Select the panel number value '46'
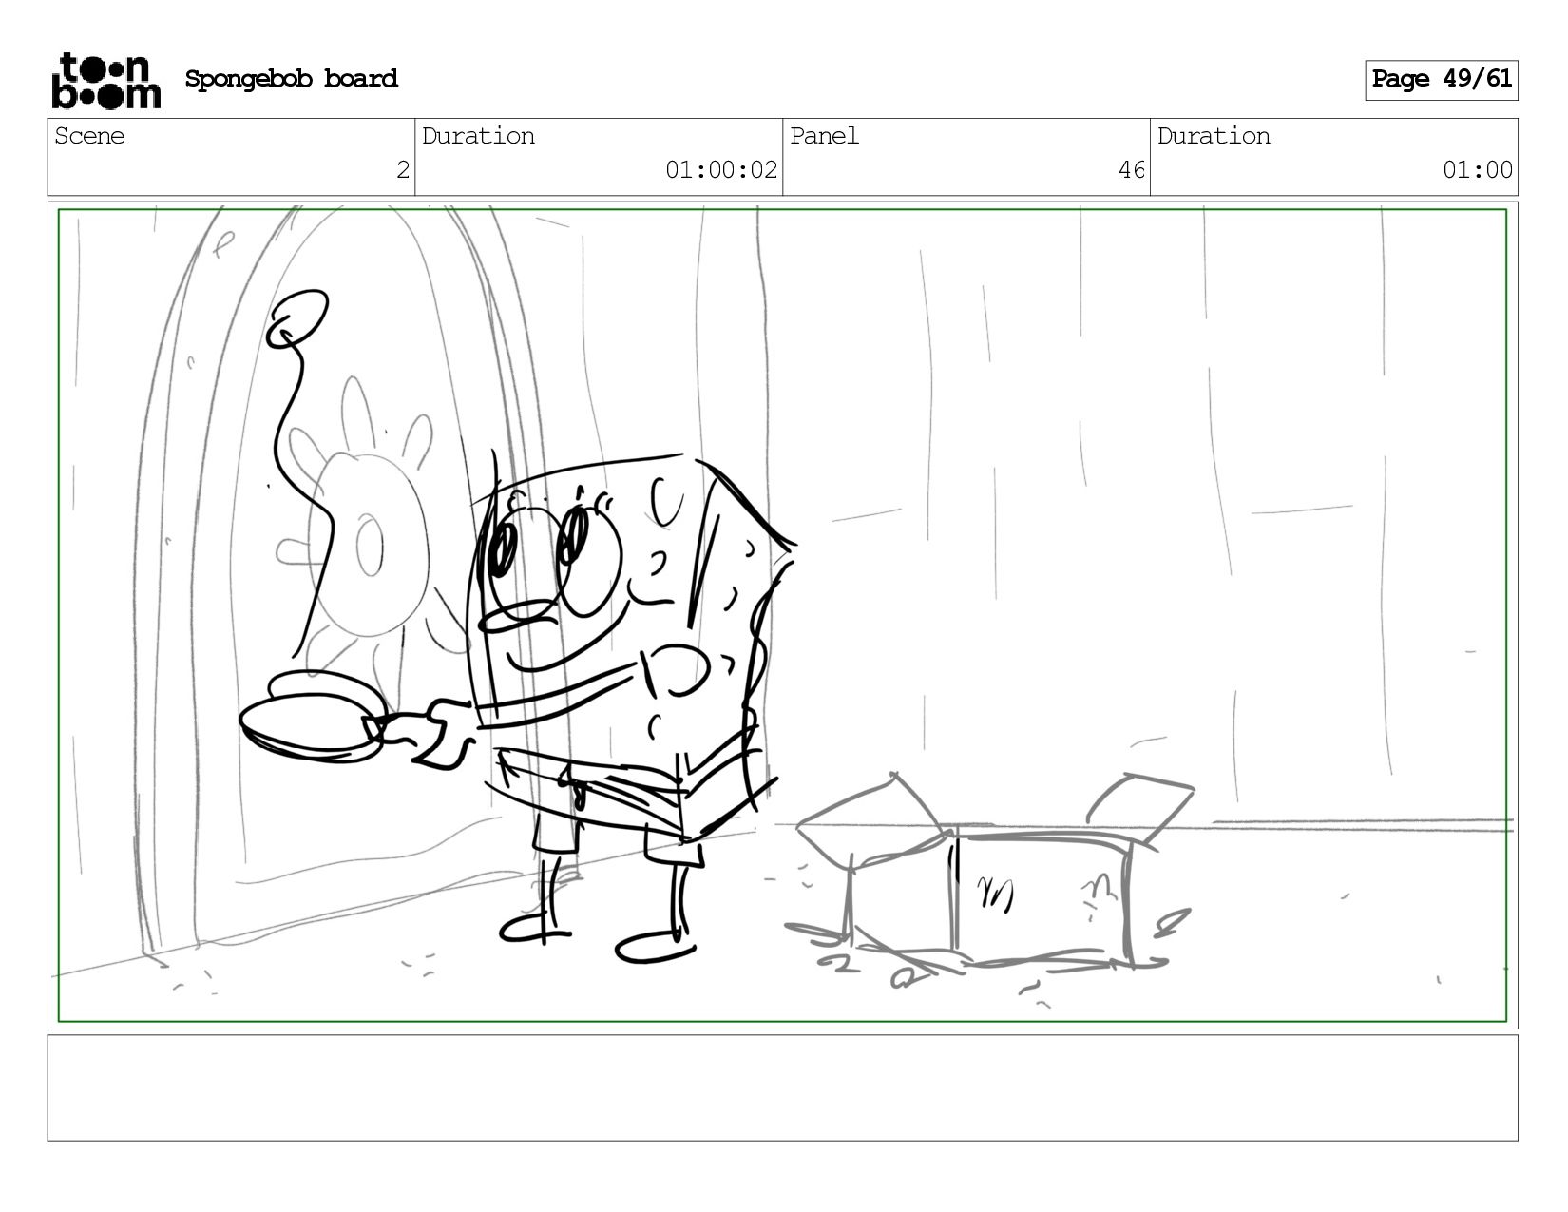Viewport: 1568px width, 1212px height. pos(1132,170)
